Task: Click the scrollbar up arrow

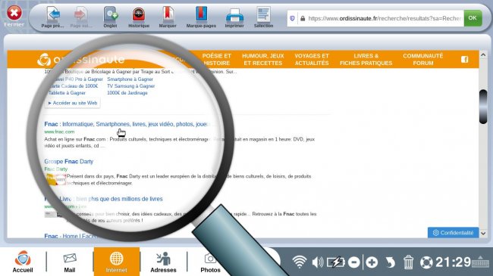Action: click(483, 55)
